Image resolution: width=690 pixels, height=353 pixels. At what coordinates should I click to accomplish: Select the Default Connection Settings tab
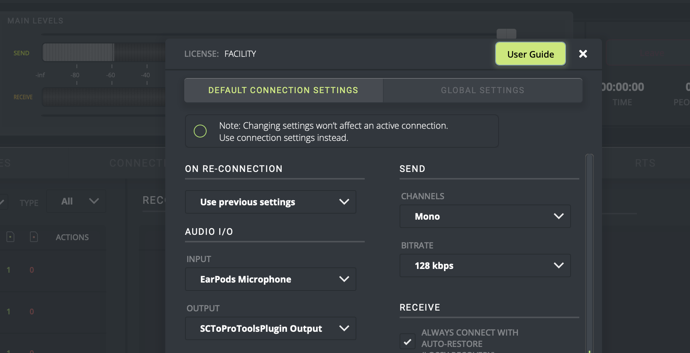pyautogui.click(x=283, y=90)
